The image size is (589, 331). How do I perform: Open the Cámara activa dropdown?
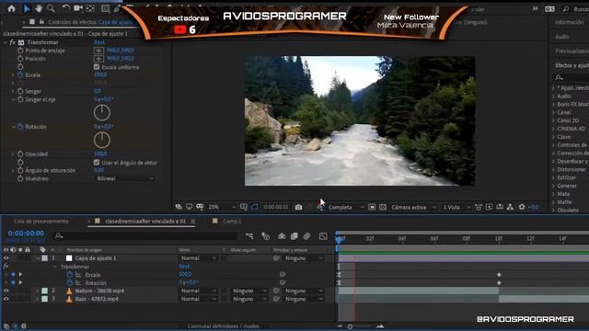pyautogui.click(x=413, y=207)
